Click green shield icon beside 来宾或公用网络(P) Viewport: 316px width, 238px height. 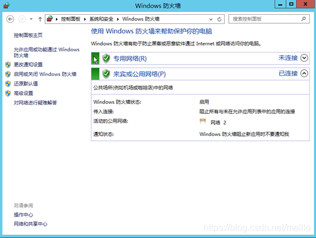[x=106, y=74]
